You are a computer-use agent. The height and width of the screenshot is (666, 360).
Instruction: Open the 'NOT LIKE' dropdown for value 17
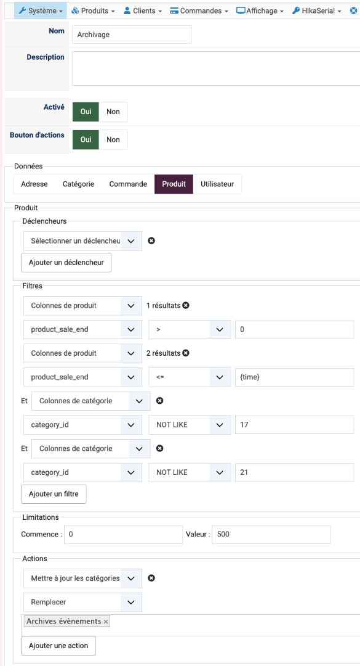(x=189, y=425)
